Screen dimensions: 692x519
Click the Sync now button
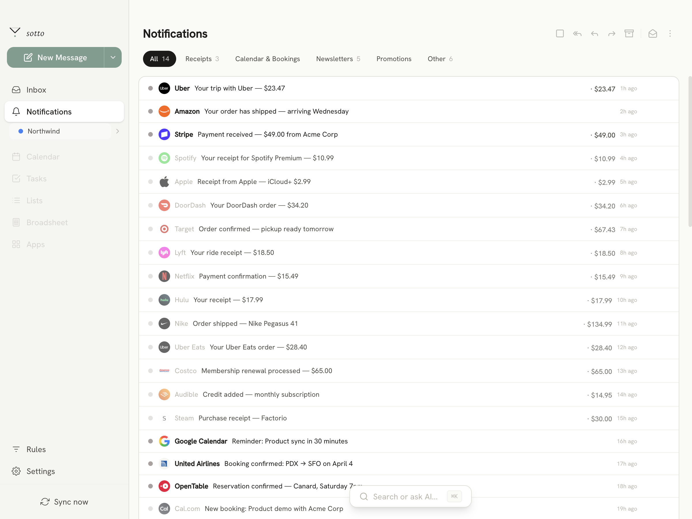64,502
